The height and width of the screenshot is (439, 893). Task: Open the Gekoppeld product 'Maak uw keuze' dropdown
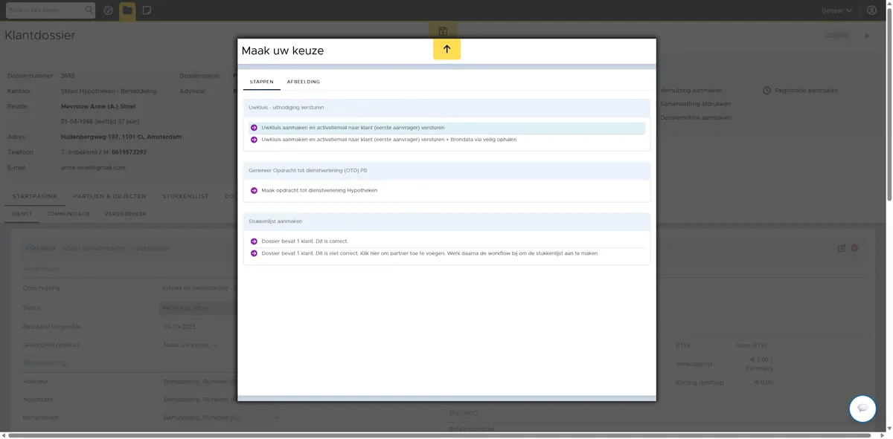[191, 345]
